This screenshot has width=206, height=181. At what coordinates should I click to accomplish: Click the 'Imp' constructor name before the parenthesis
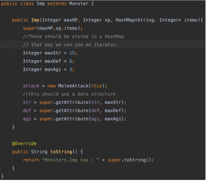35,20
